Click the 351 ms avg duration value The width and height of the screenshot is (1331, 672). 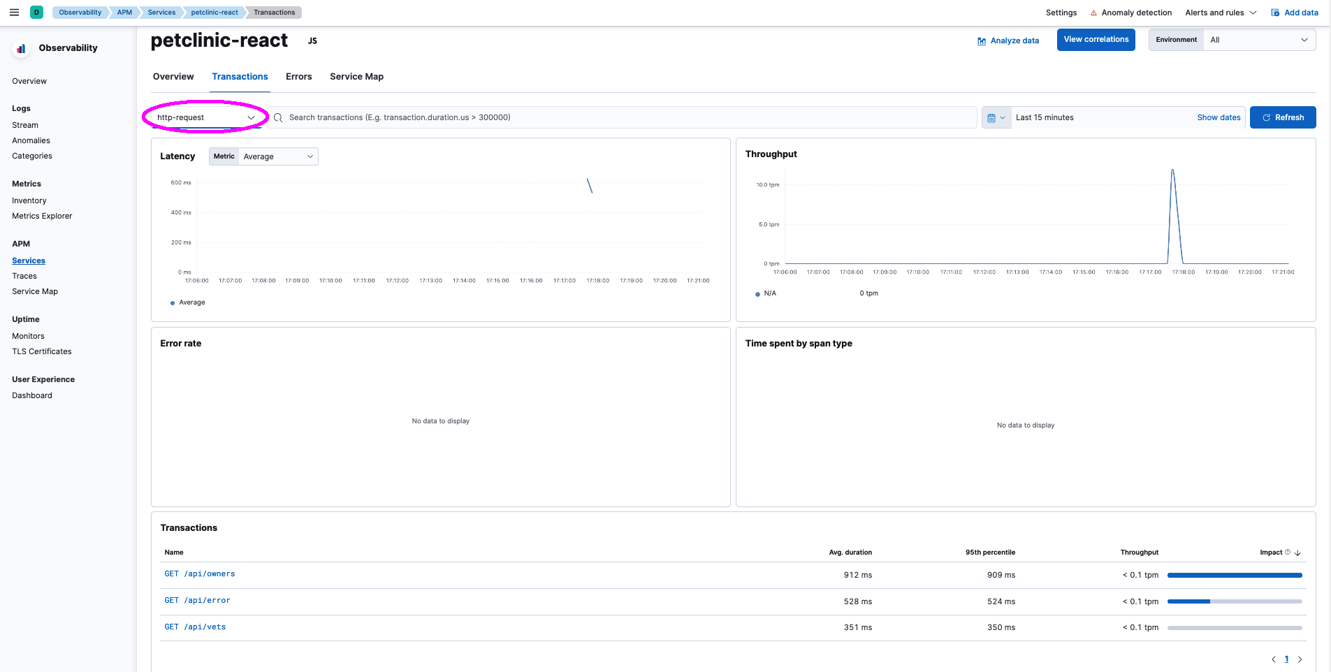[858, 627]
